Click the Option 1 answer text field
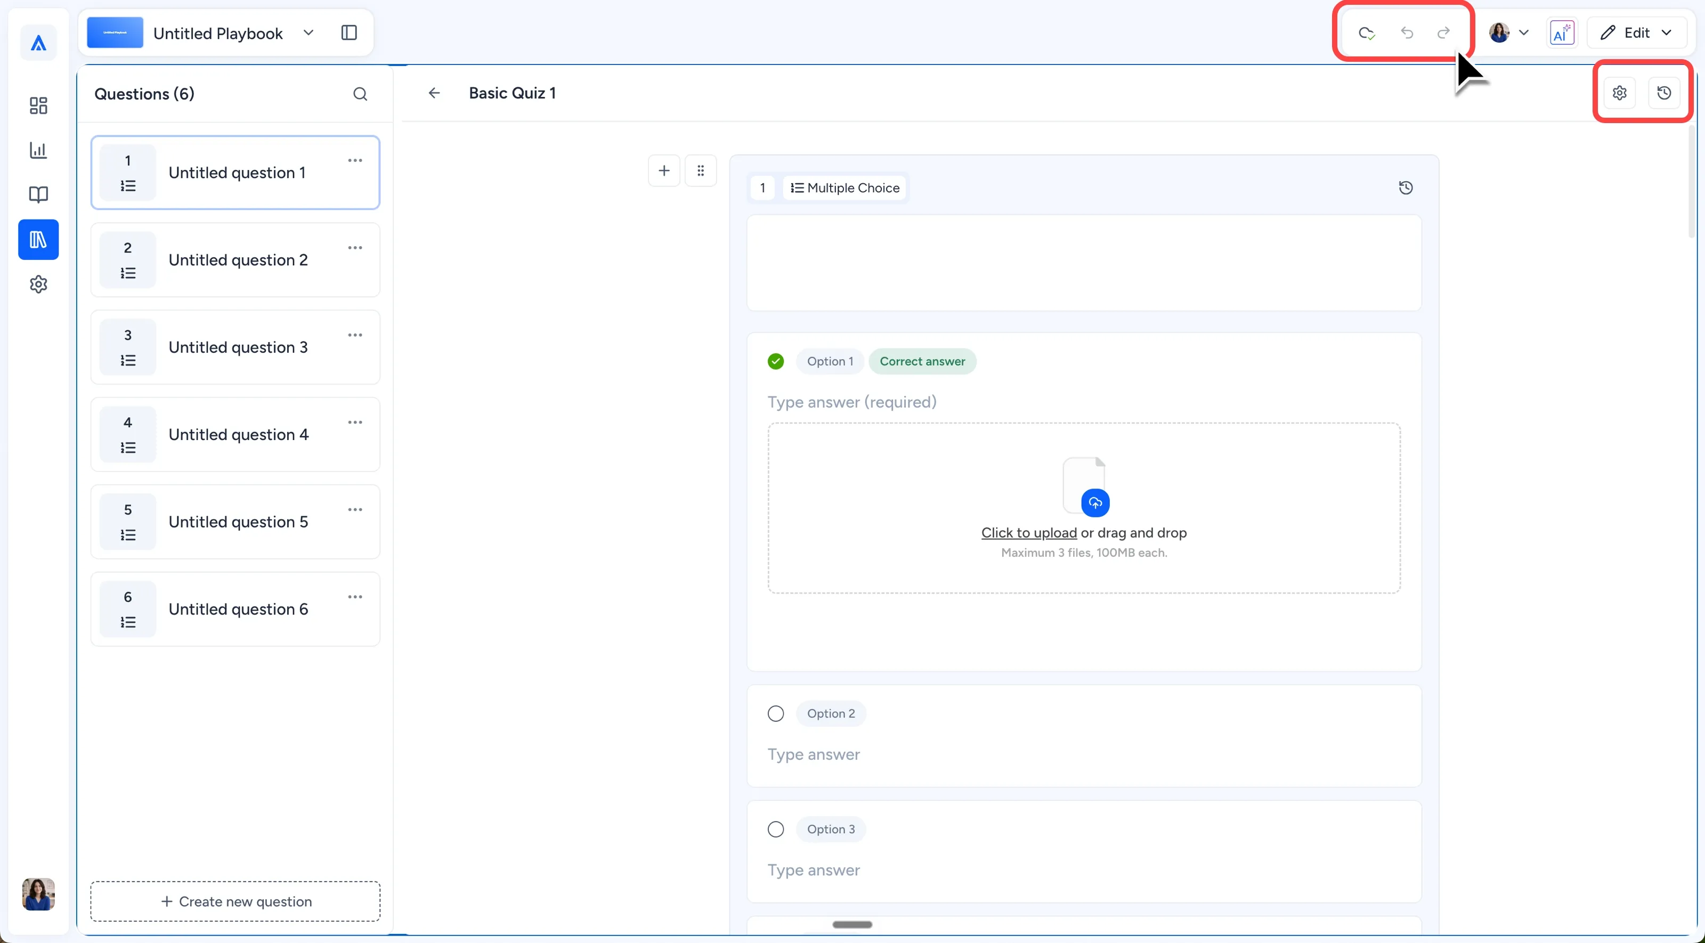 click(1084, 402)
